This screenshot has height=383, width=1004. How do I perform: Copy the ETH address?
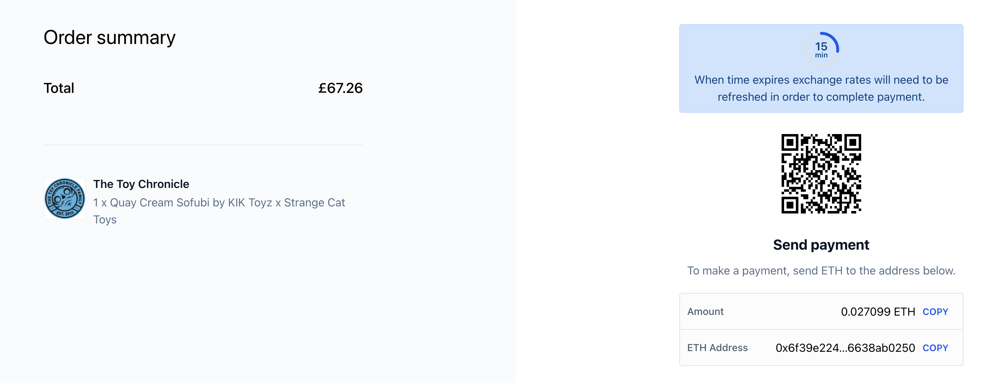click(x=935, y=348)
